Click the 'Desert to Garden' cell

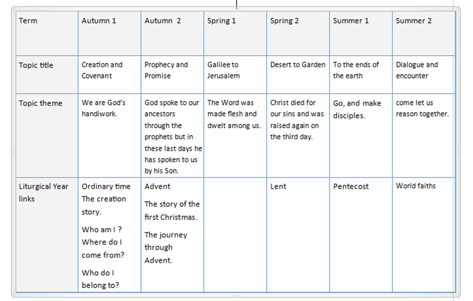click(298, 74)
